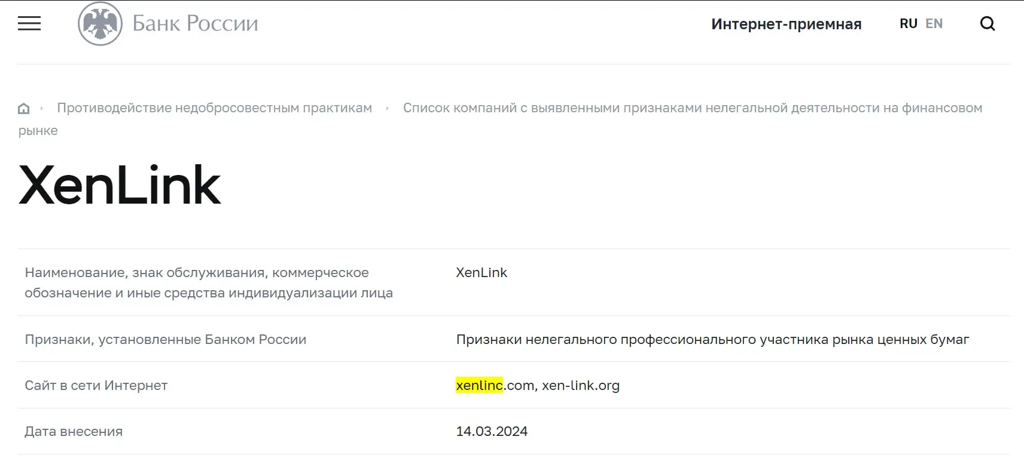This screenshot has height=467, width=1024.
Task: Switch site language to EN
Action: click(x=934, y=23)
